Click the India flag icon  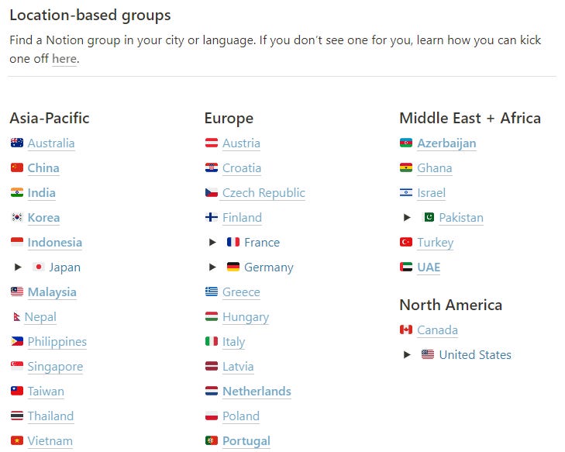17,192
